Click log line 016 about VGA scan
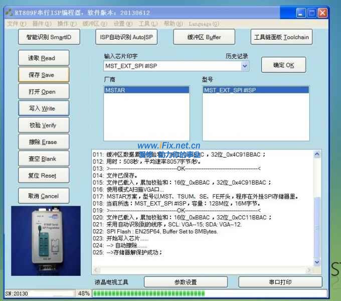The width and height of the screenshot is (341, 301). point(128,190)
